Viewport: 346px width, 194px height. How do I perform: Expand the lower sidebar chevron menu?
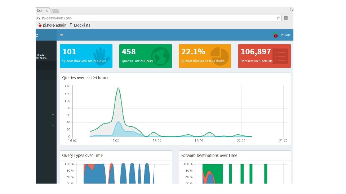53,125
